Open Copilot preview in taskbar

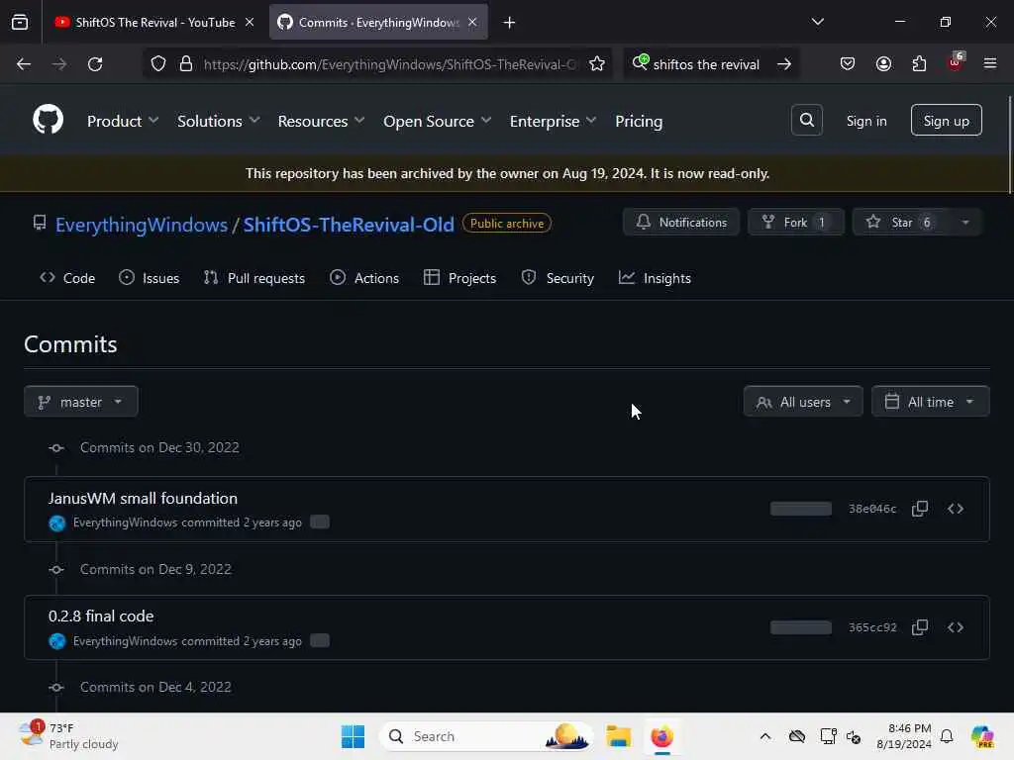[x=981, y=736]
